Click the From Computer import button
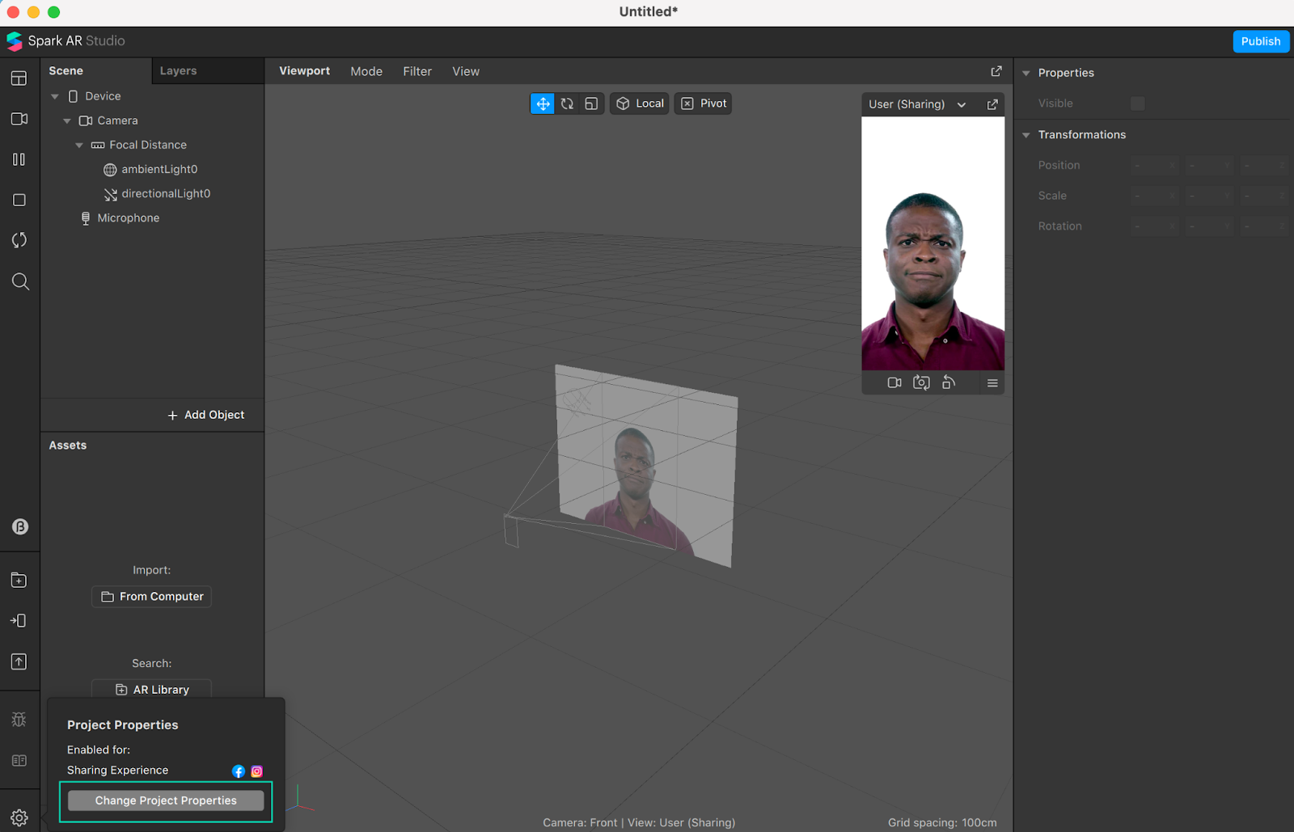Image resolution: width=1294 pixels, height=832 pixels. (152, 597)
